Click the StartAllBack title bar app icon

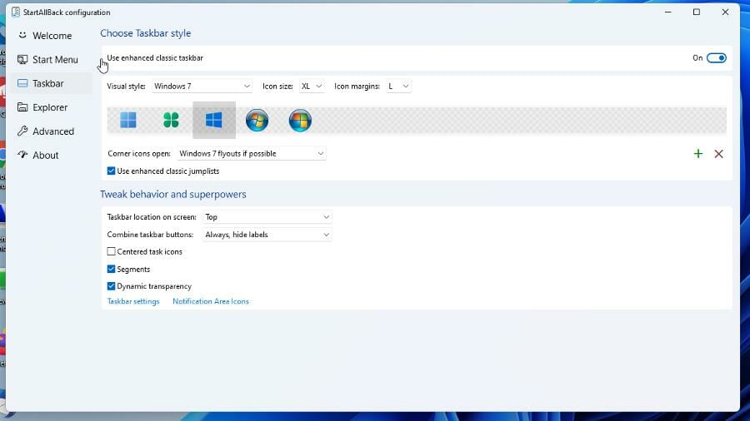[x=16, y=12]
